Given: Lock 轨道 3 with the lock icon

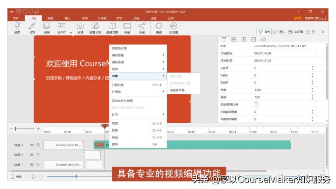Looking at the screenshot, I should pyautogui.click(x=38, y=145).
